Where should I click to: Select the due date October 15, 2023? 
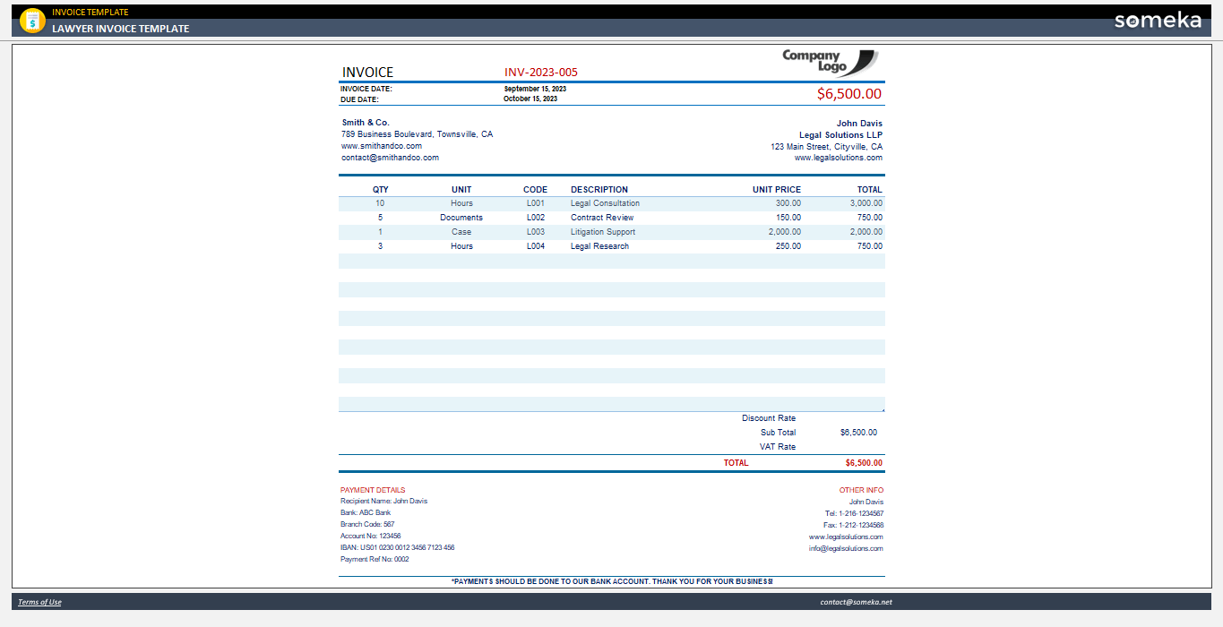click(x=530, y=99)
